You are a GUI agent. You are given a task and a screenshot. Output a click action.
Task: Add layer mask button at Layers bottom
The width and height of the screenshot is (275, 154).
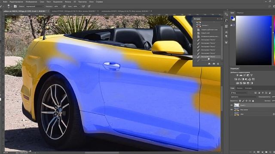[x=258, y=152]
